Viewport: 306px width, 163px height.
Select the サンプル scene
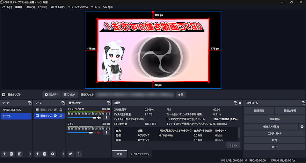point(16,116)
